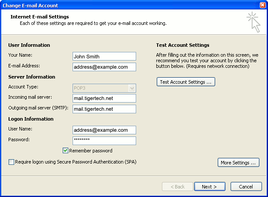
Task: Proceed with the Next button
Action: 210,187
